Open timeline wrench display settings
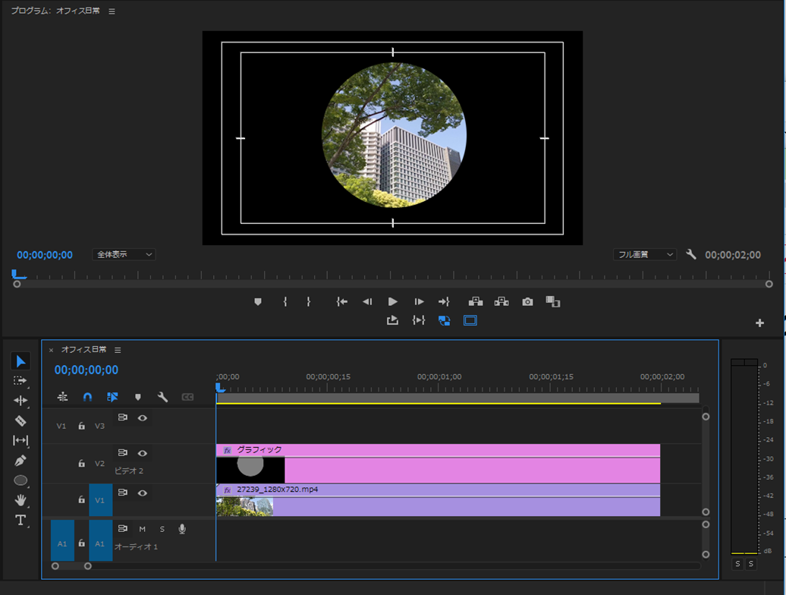Viewport: 786px width, 595px height. (162, 397)
